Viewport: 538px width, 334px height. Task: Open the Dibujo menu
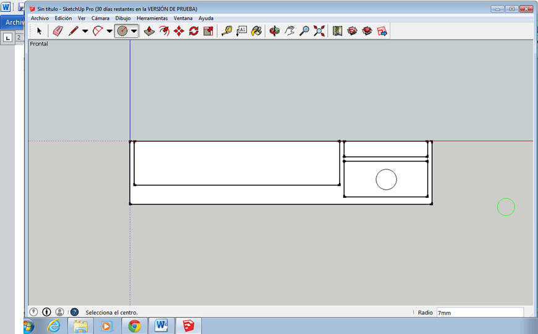point(123,18)
